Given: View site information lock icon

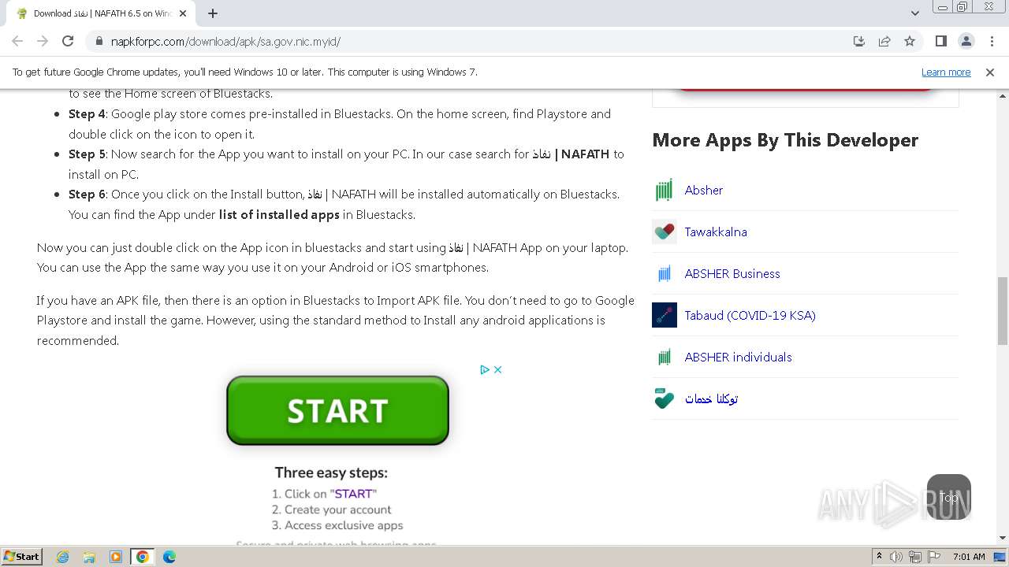Looking at the screenshot, I should pos(98,41).
